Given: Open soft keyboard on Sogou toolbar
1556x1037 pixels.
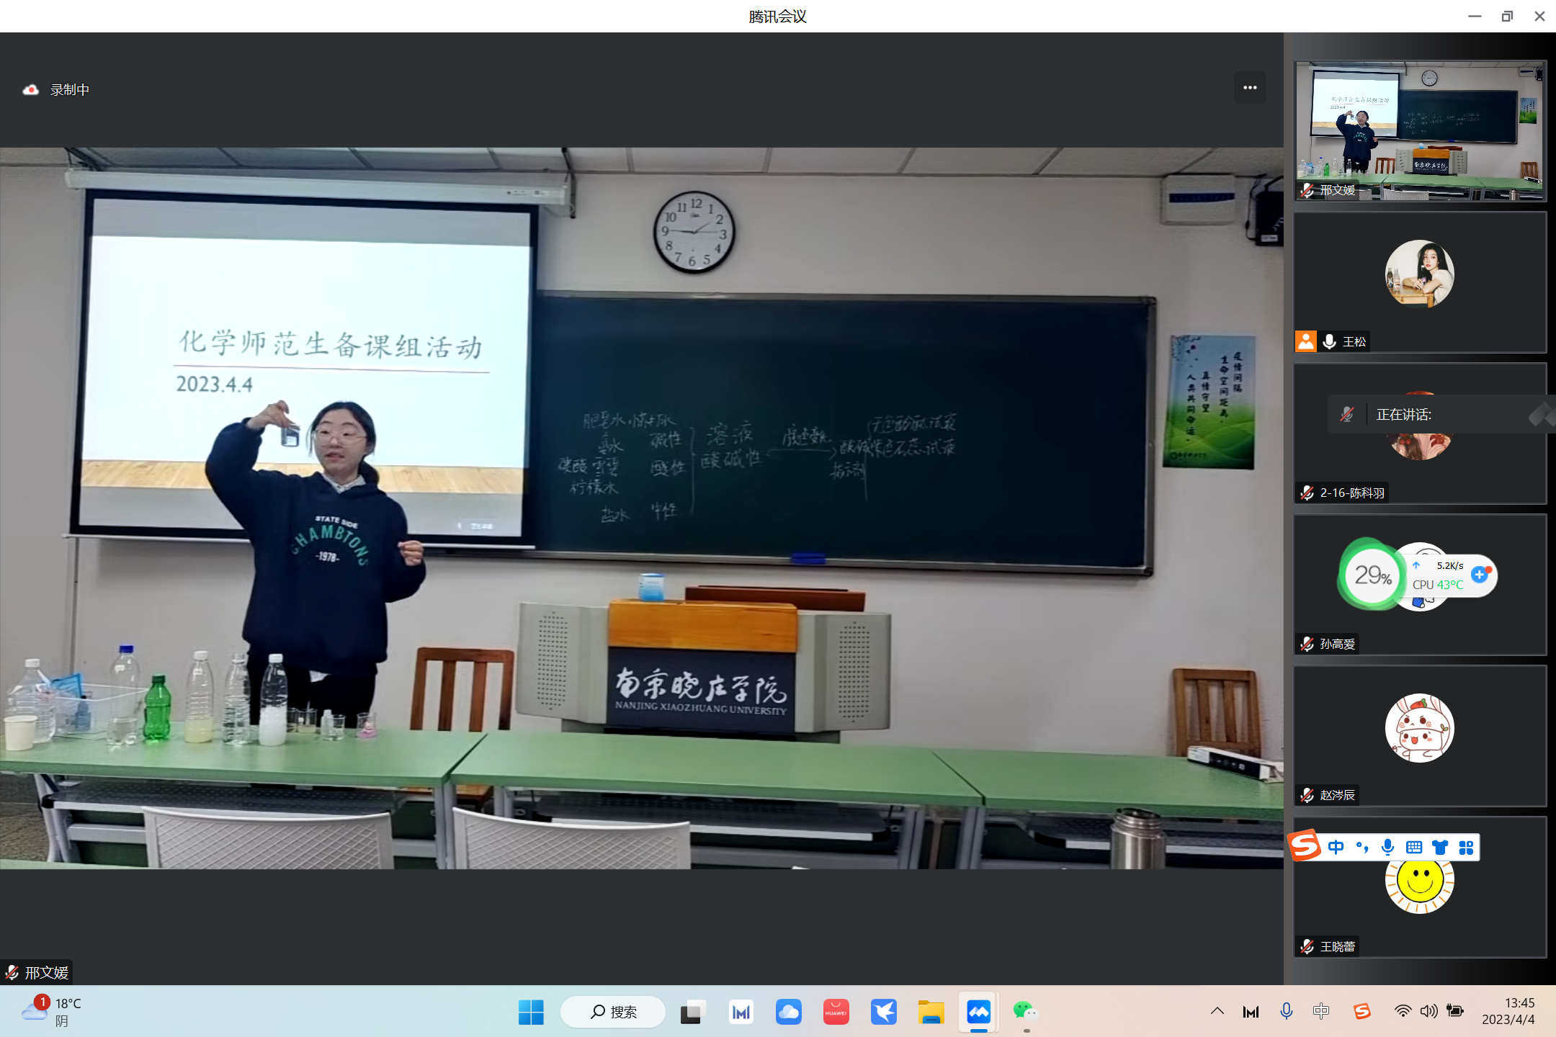Looking at the screenshot, I should click(1413, 848).
